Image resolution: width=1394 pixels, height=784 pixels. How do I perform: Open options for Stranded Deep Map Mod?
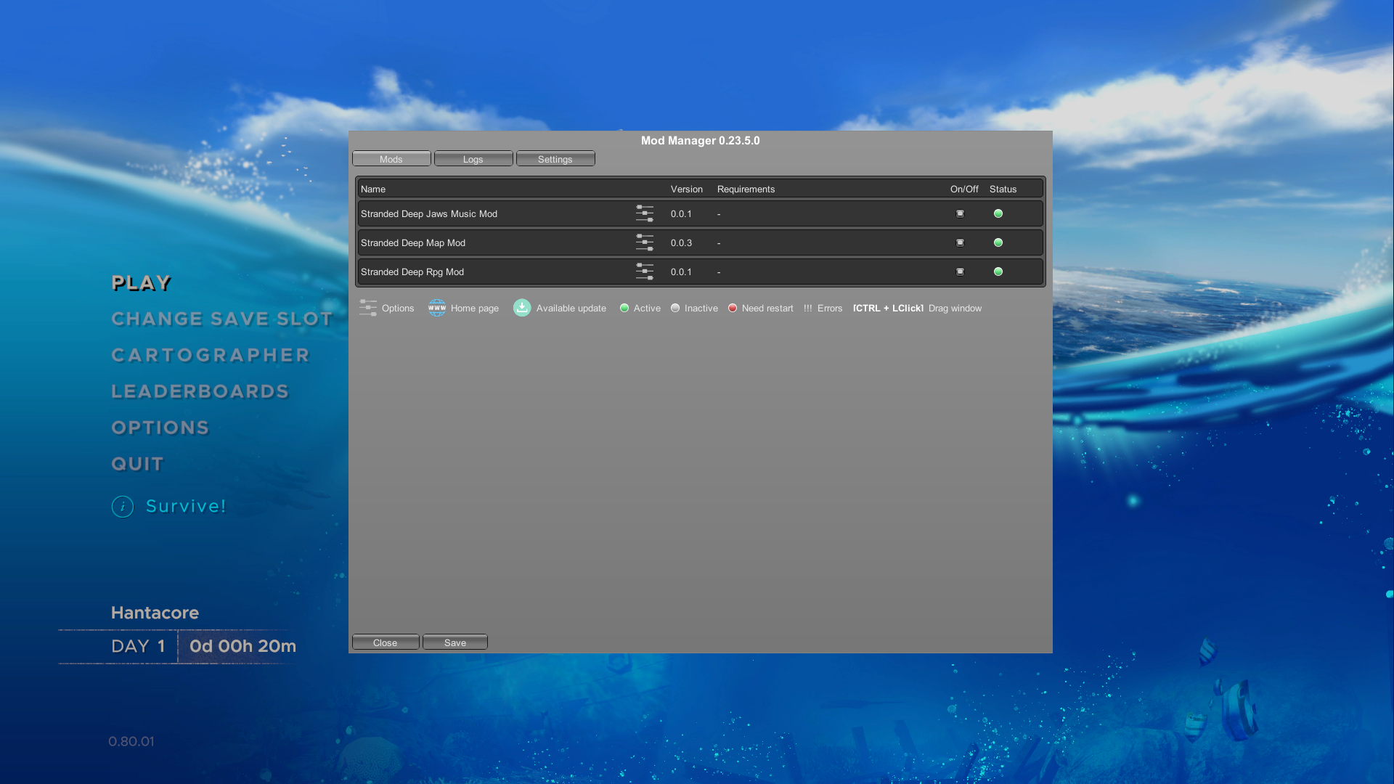pyautogui.click(x=644, y=242)
